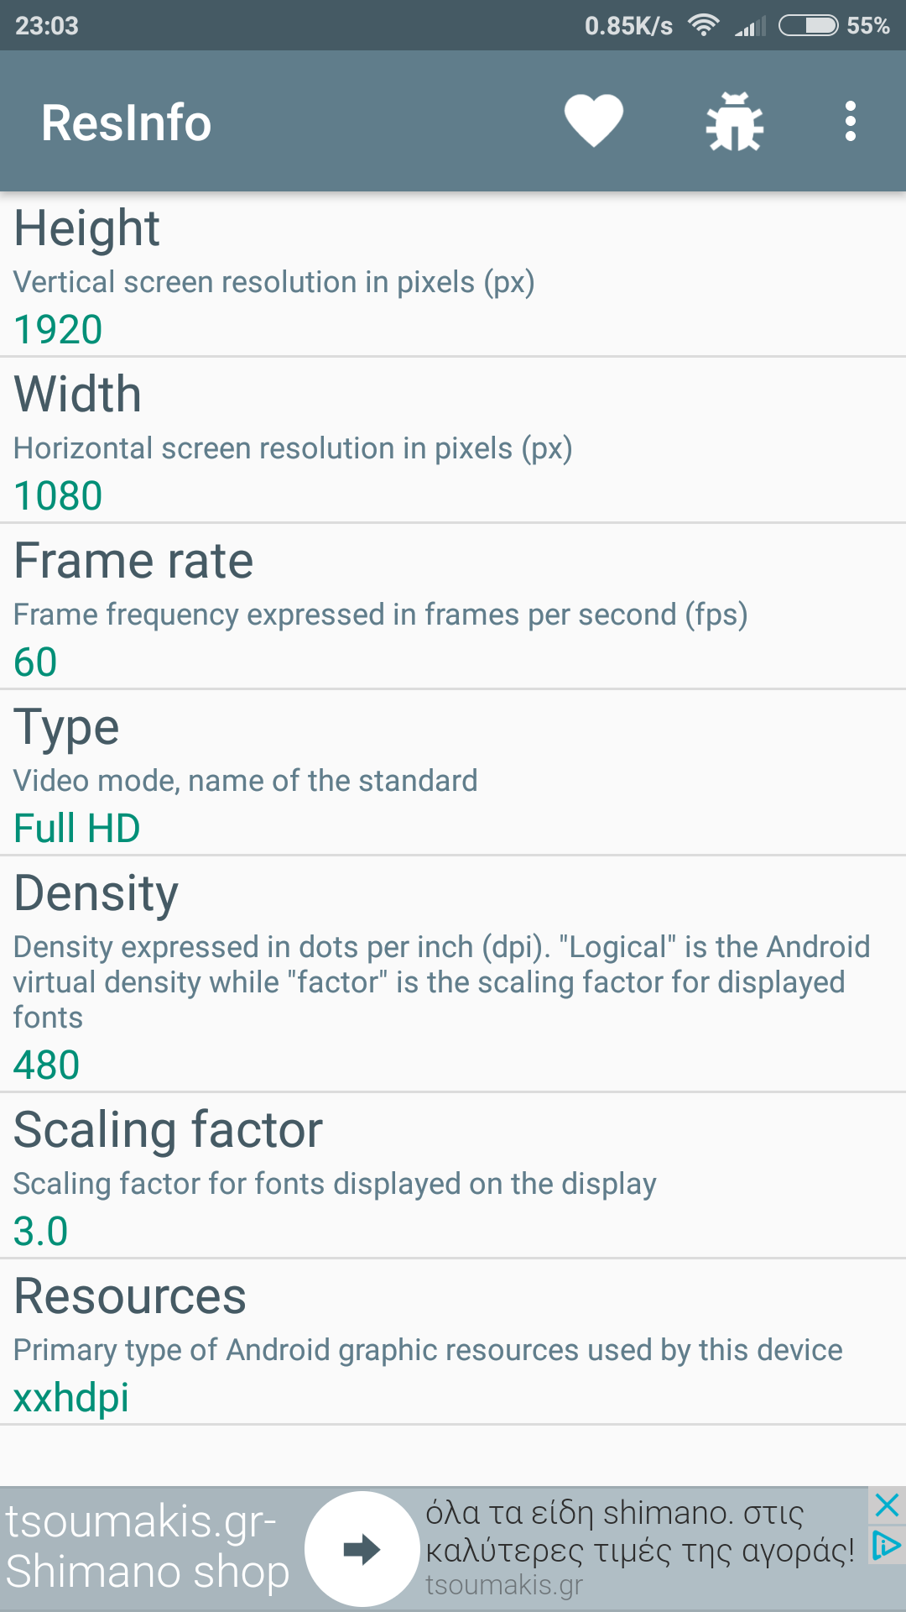The image size is (906, 1612).
Task: Tap the cellular signal icon
Action: click(749, 27)
